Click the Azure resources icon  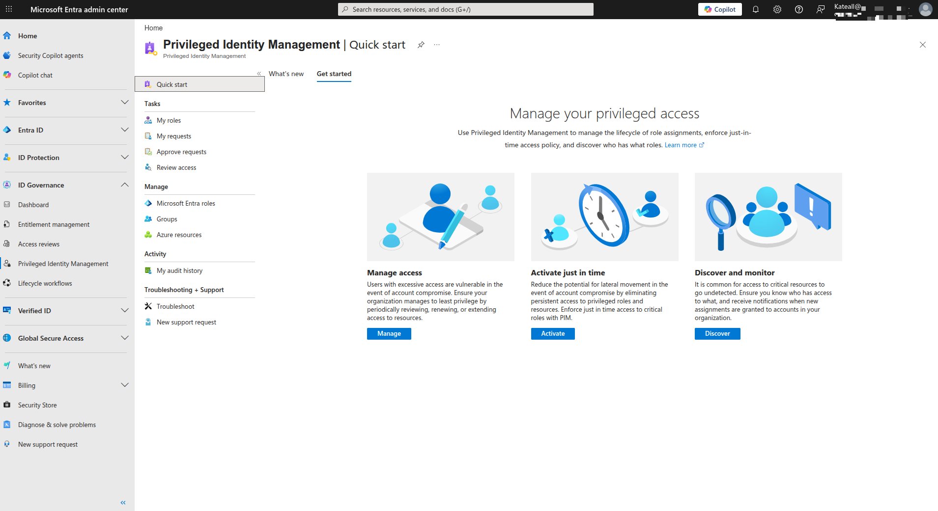[148, 235]
